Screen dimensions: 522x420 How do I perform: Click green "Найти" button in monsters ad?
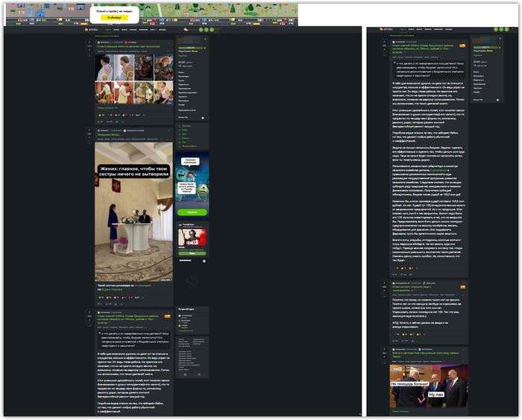coord(192,212)
